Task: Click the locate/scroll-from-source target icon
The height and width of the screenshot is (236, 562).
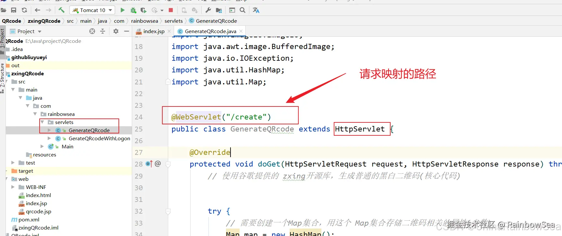Action: point(92,31)
